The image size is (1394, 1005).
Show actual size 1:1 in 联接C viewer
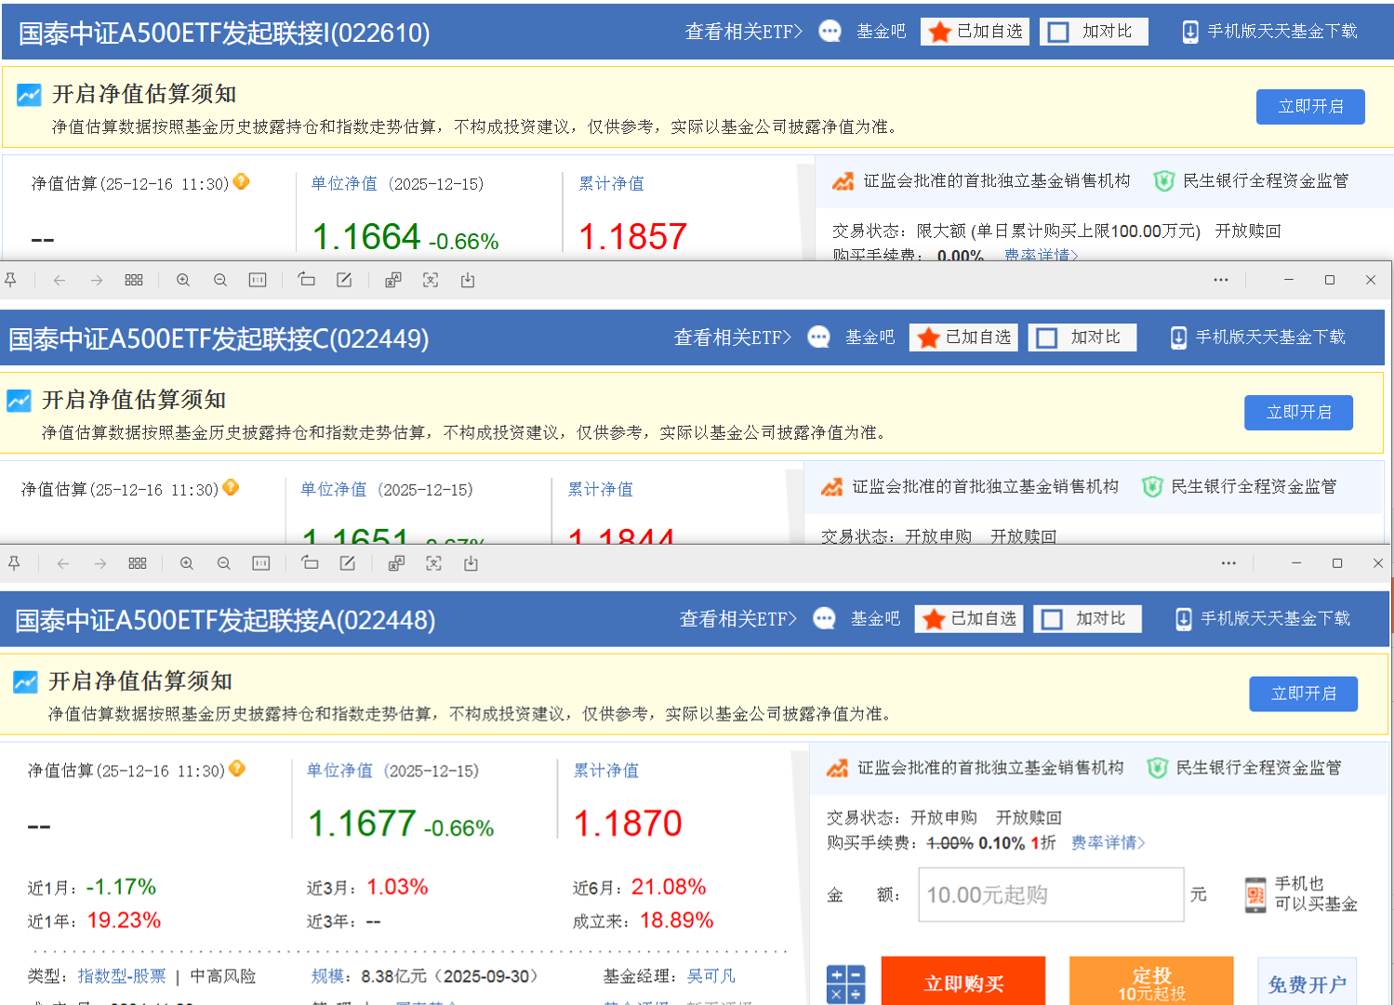258,280
